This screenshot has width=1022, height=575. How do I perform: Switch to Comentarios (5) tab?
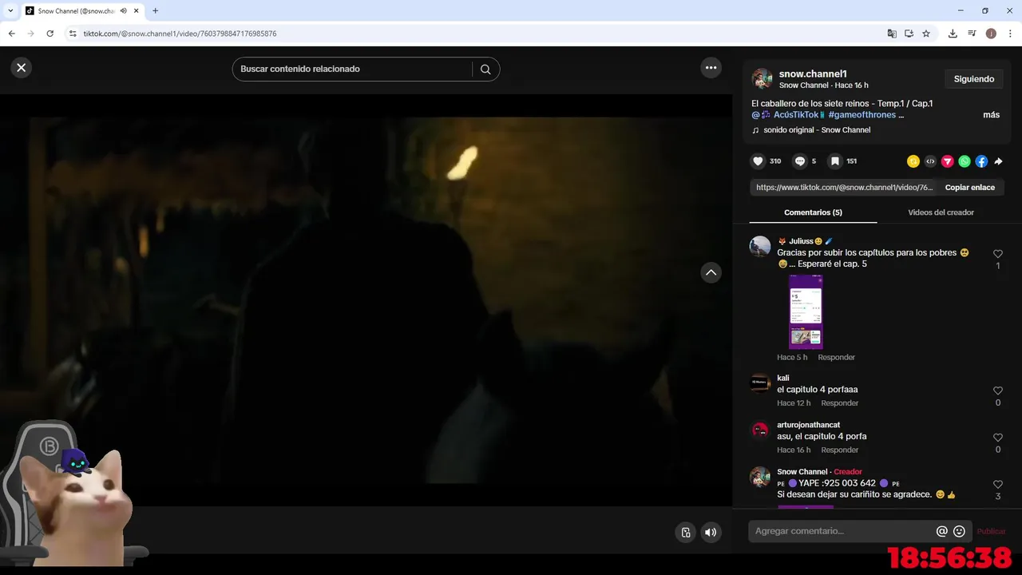click(813, 212)
